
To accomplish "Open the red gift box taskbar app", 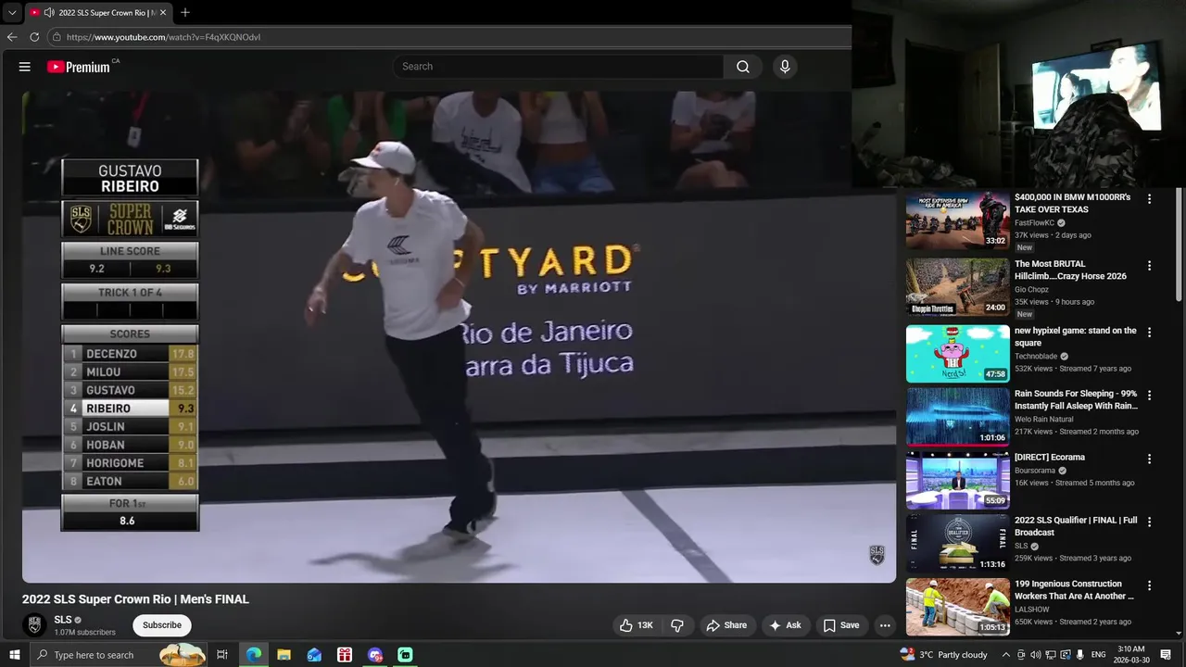I will (x=345, y=655).
